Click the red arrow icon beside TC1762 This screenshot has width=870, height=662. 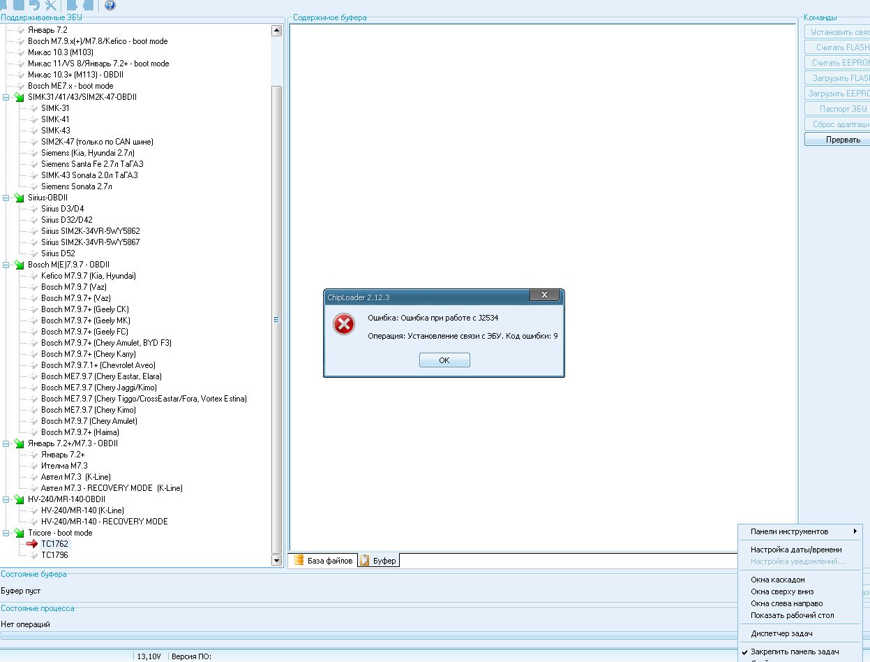[31, 544]
